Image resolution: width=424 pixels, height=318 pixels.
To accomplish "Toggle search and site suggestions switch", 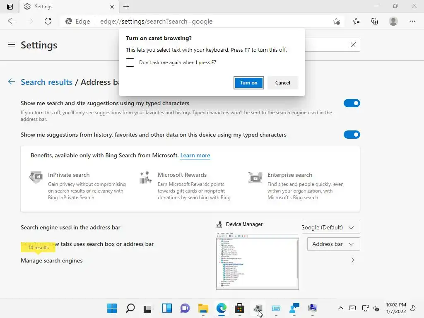I will pyautogui.click(x=352, y=103).
